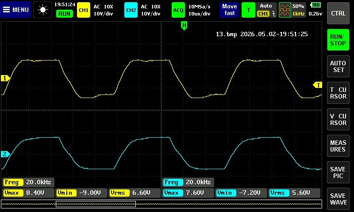Click the CTRL button

pyautogui.click(x=338, y=13)
